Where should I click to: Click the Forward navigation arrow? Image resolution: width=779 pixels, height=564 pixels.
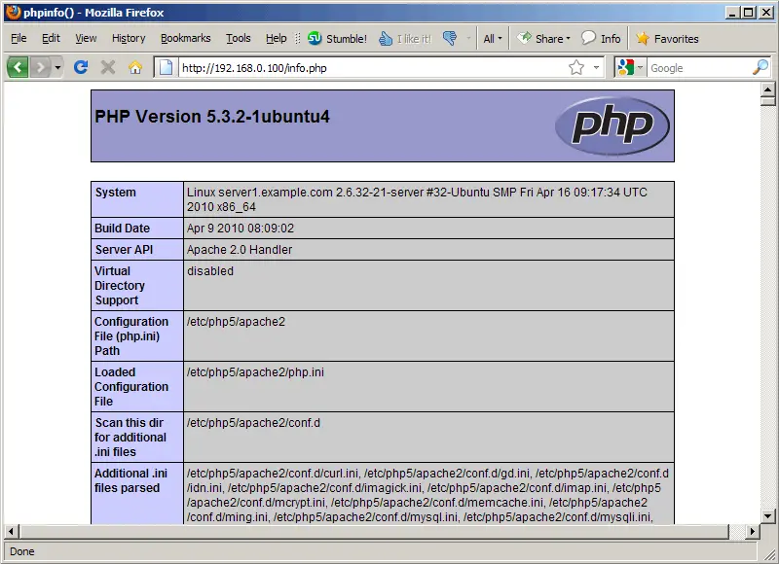(x=40, y=67)
